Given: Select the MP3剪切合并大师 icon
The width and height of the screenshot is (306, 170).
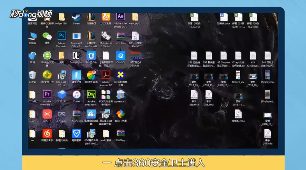Looking at the screenshot, I should [135, 56].
